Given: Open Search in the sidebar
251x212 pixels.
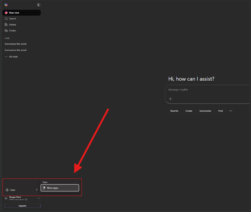Looking at the screenshot, I should pos(22,19).
